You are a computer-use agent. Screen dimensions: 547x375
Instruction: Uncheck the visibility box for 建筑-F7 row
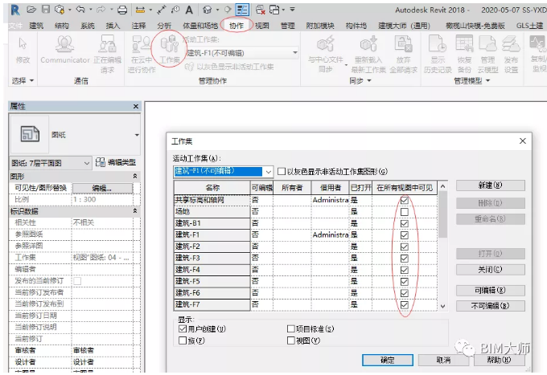(x=405, y=304)
